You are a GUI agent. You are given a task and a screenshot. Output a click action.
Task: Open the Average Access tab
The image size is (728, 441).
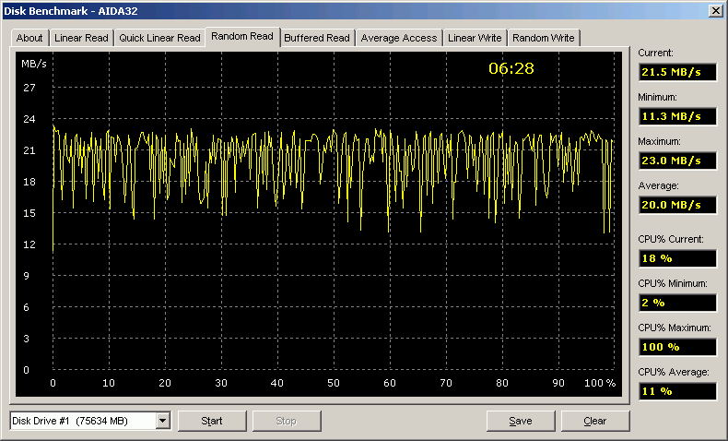point(398,38)
